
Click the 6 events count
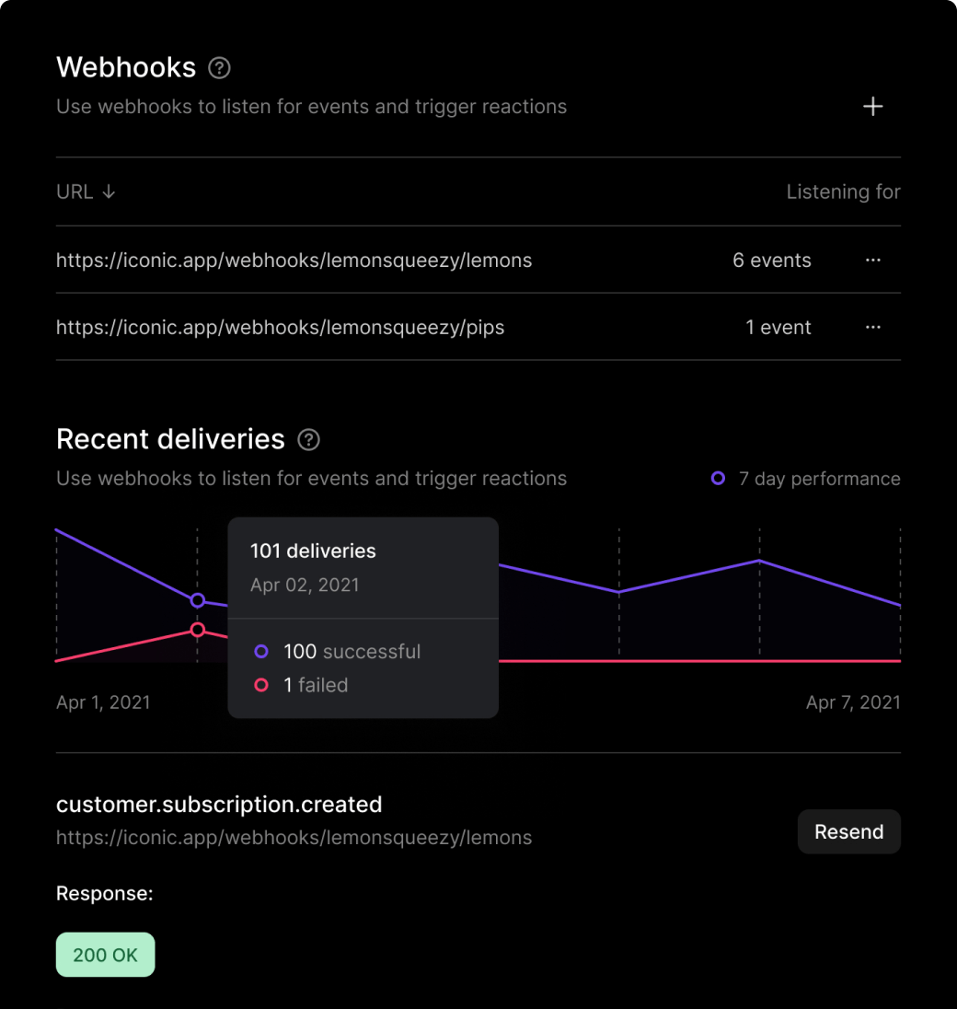tap(771, 261)
